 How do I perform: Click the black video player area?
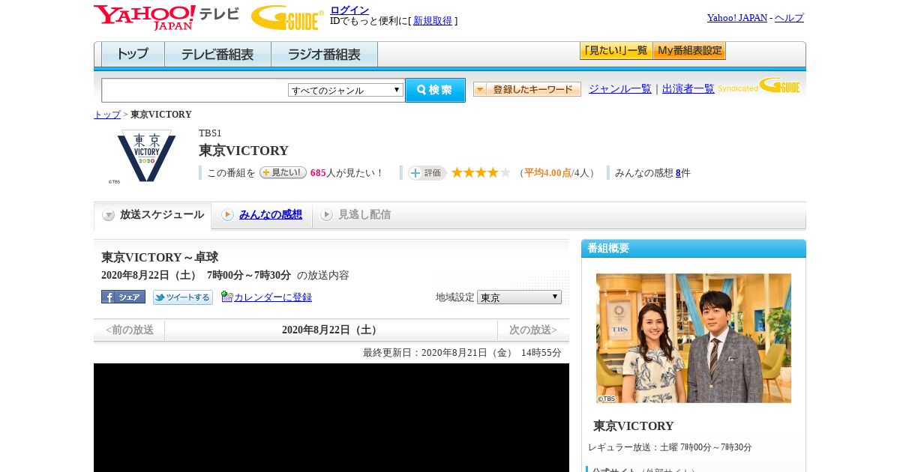click(331, 417)
